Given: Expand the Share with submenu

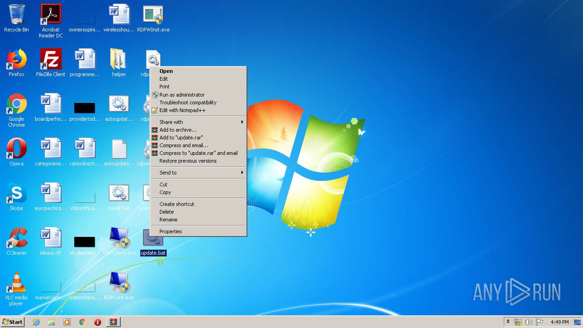Looking at the screenshot, I should pyautogui.click(x=198, y=122).
